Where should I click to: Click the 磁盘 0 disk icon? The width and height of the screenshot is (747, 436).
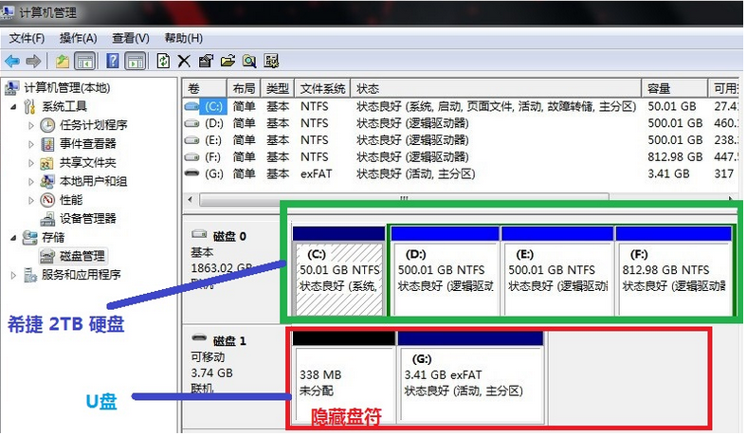point(199,233)
